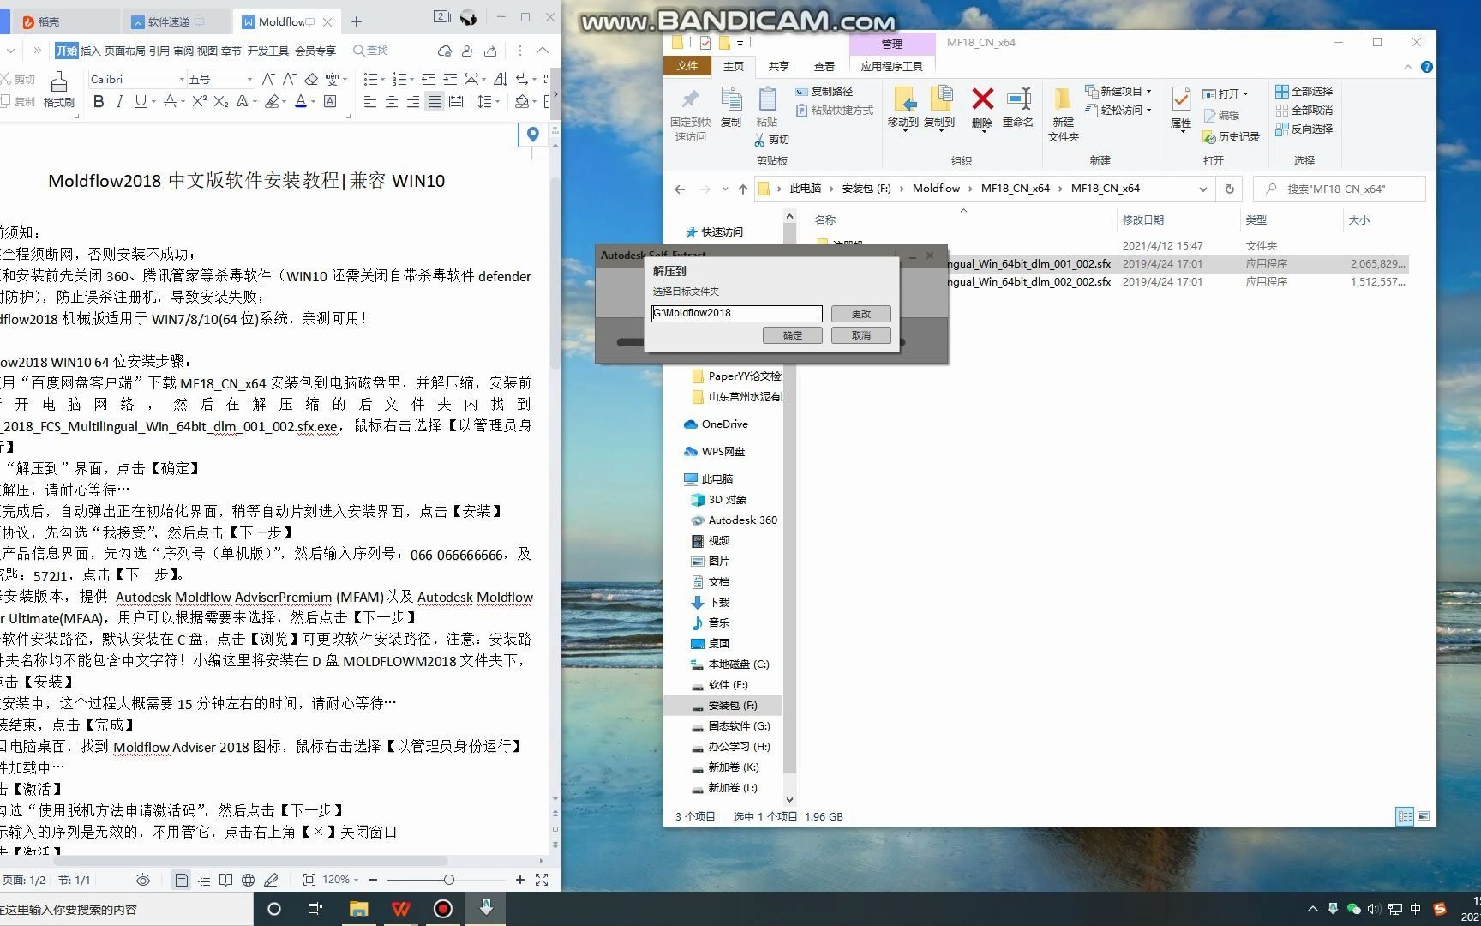Toggle italic formatting in WPS
The height and width of the screenshot is (926, 1481).
point(119,102)
